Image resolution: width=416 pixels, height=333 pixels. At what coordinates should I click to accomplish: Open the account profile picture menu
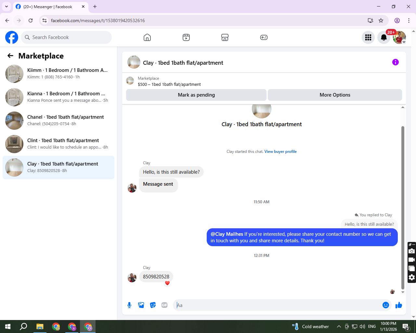coord(399,37)
